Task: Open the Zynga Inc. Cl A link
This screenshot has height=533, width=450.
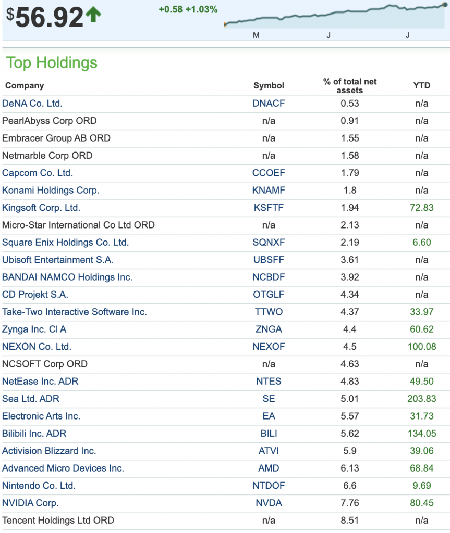Action: [34, 329]
